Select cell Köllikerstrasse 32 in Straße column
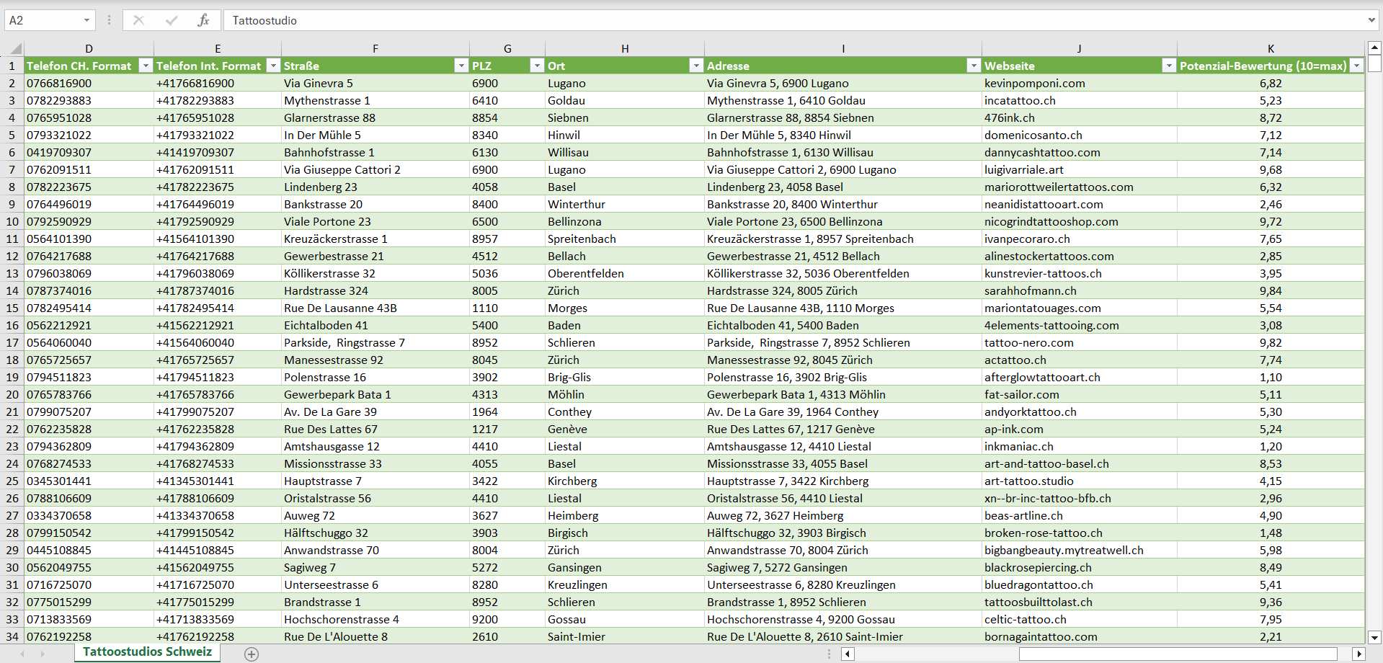 (375, 273)
